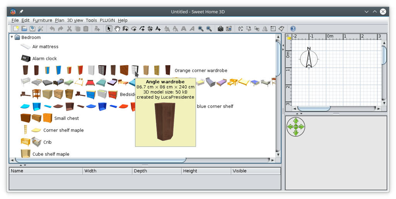
Task: Choose the Add text tool
Action: point(158,29)
